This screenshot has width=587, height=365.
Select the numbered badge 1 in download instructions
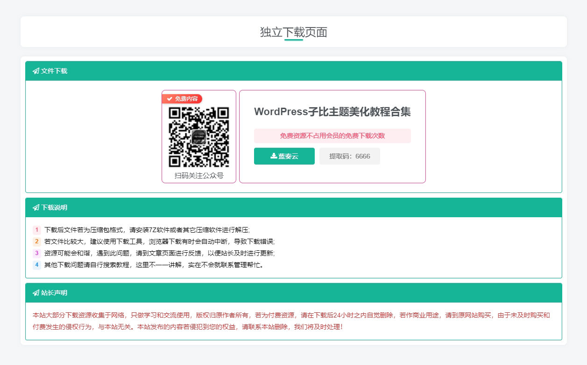coord(36,230)
